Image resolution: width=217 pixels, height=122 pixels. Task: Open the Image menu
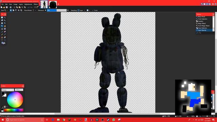pyautogui.click(x=15, y=4)
